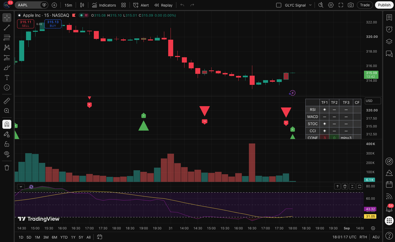Open quick search in top toolbar
The image size is (395, 242).
[321, 5]
